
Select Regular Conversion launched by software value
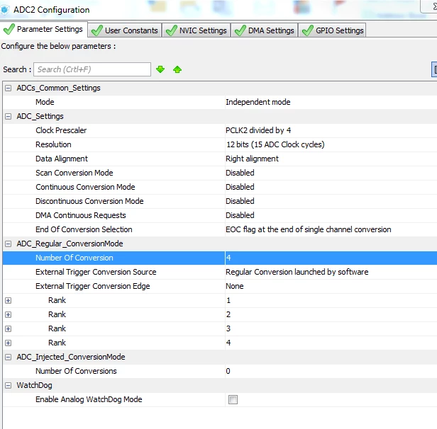coord(297,272)
